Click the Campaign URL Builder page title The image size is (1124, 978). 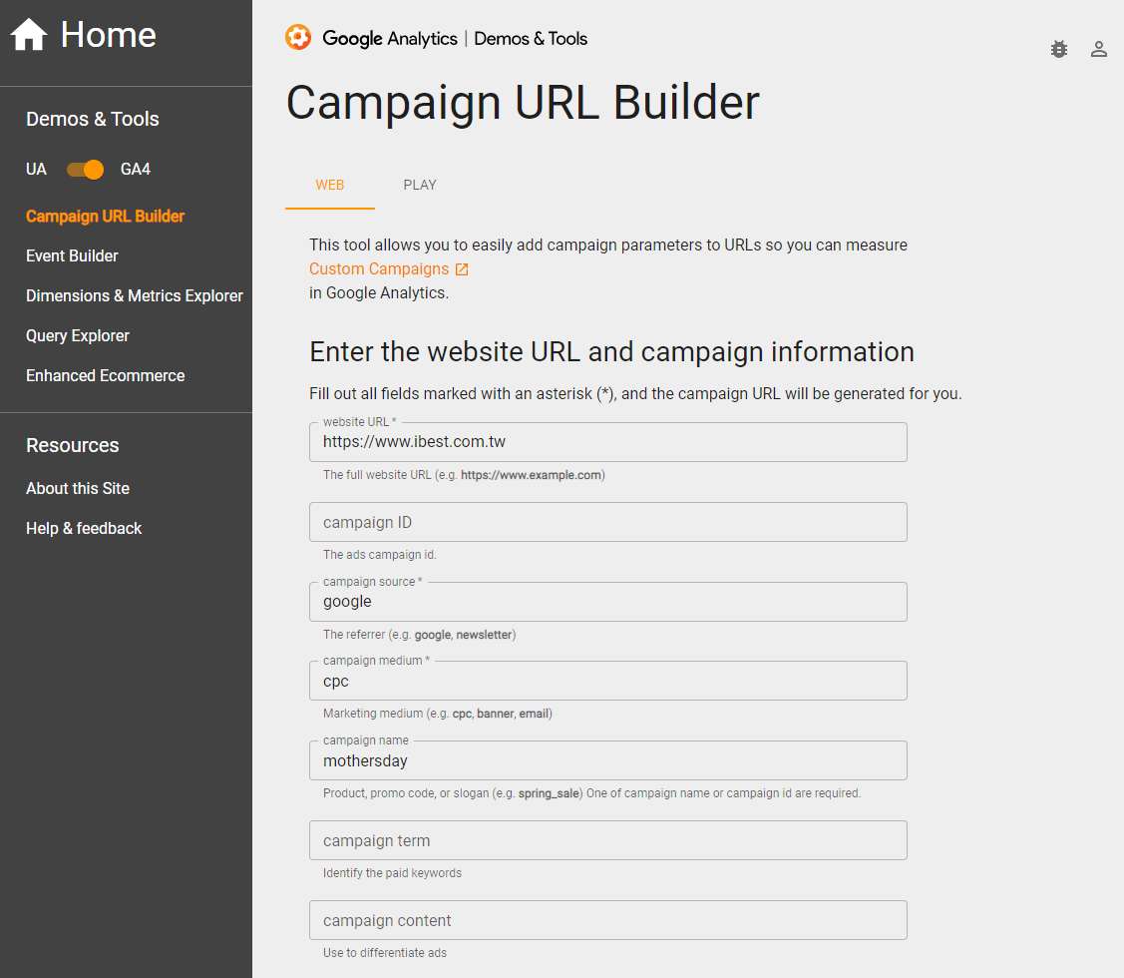(523, 103)
